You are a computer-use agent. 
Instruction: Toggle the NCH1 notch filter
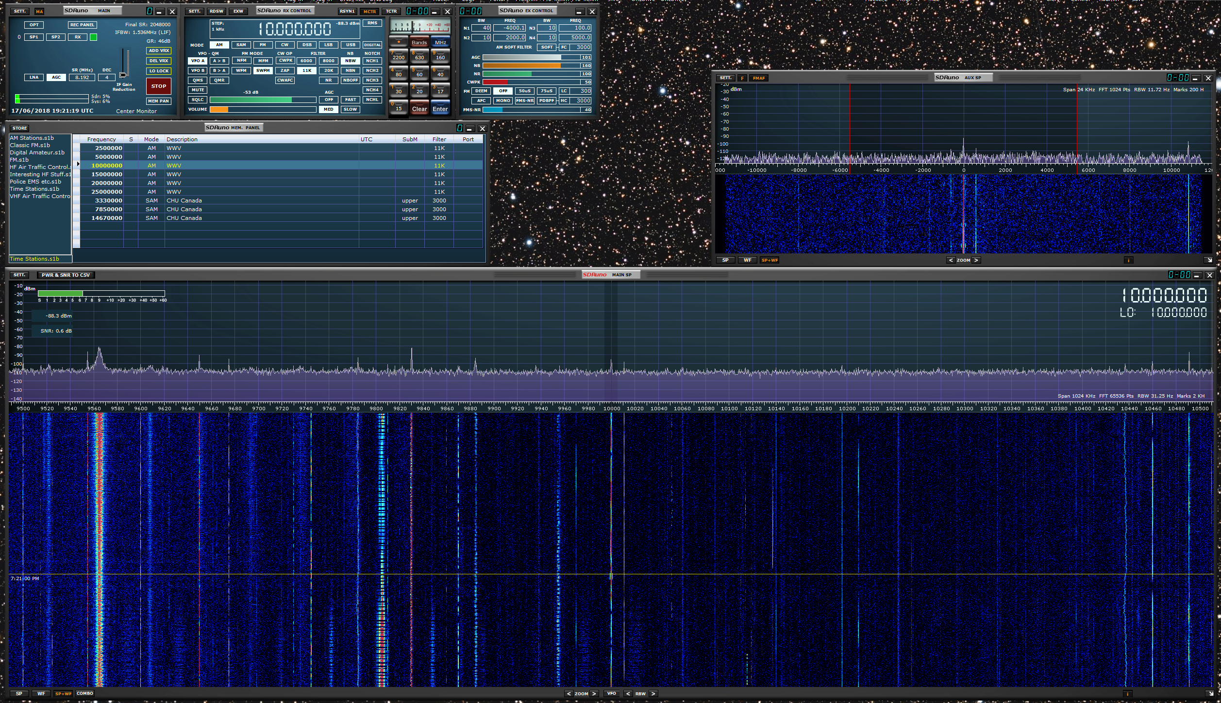[372, 61]
